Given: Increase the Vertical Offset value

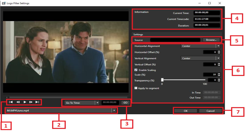Looking at the screenshot, I should point(219,63).
